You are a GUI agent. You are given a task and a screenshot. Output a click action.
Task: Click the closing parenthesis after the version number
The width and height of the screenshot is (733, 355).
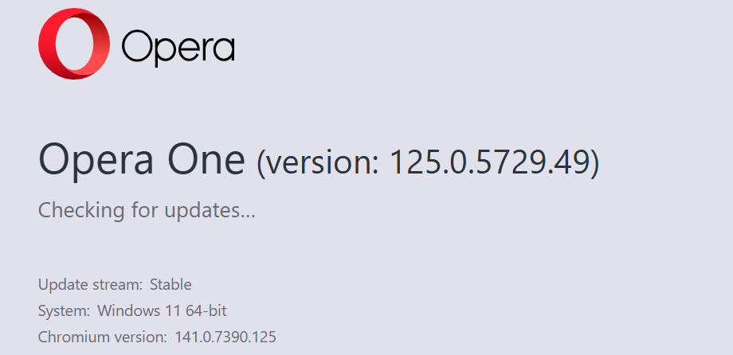tap(594, 162)
